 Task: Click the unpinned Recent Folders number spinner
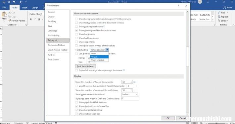click(127, 90)
